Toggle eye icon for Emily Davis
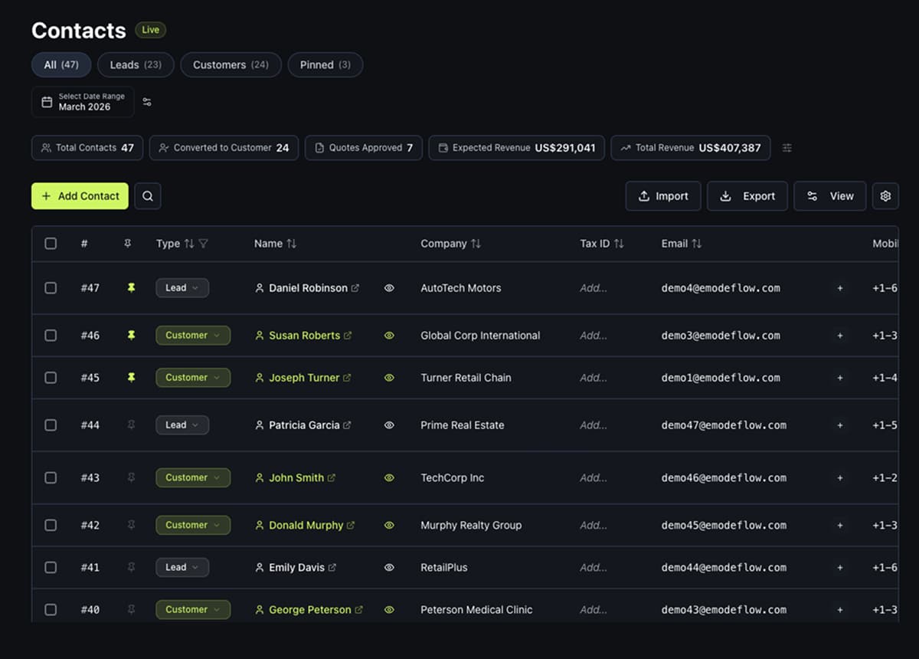The height and width of the screenshot is (659, 919). click(x=389, y=568)
